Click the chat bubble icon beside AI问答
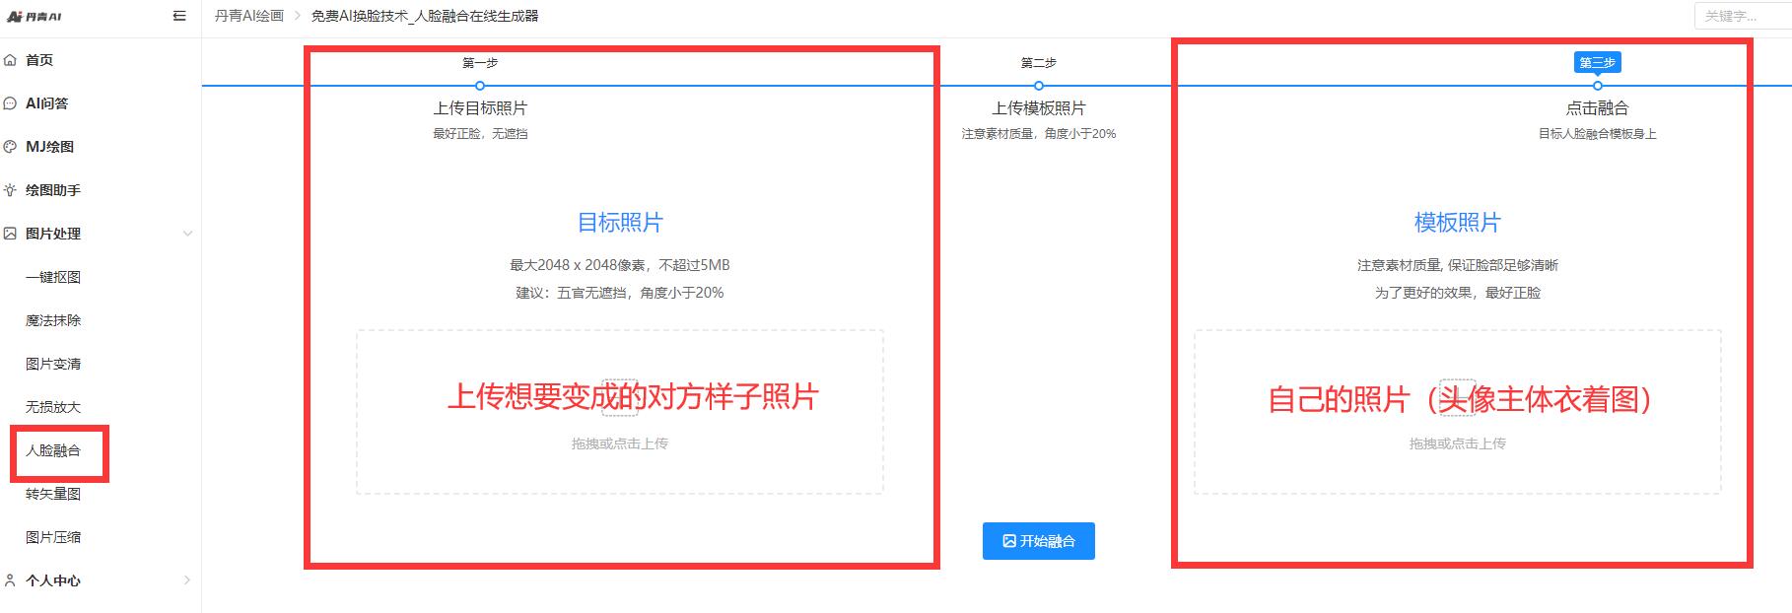The image size is (1792, 613). pyautogui.click(x=11, y=103)
